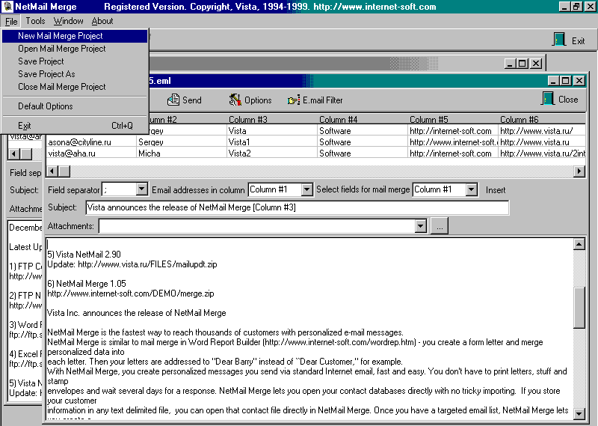598x426 pixels.
Task: Click the Close door icon in project window
Action: pos(548,99)
